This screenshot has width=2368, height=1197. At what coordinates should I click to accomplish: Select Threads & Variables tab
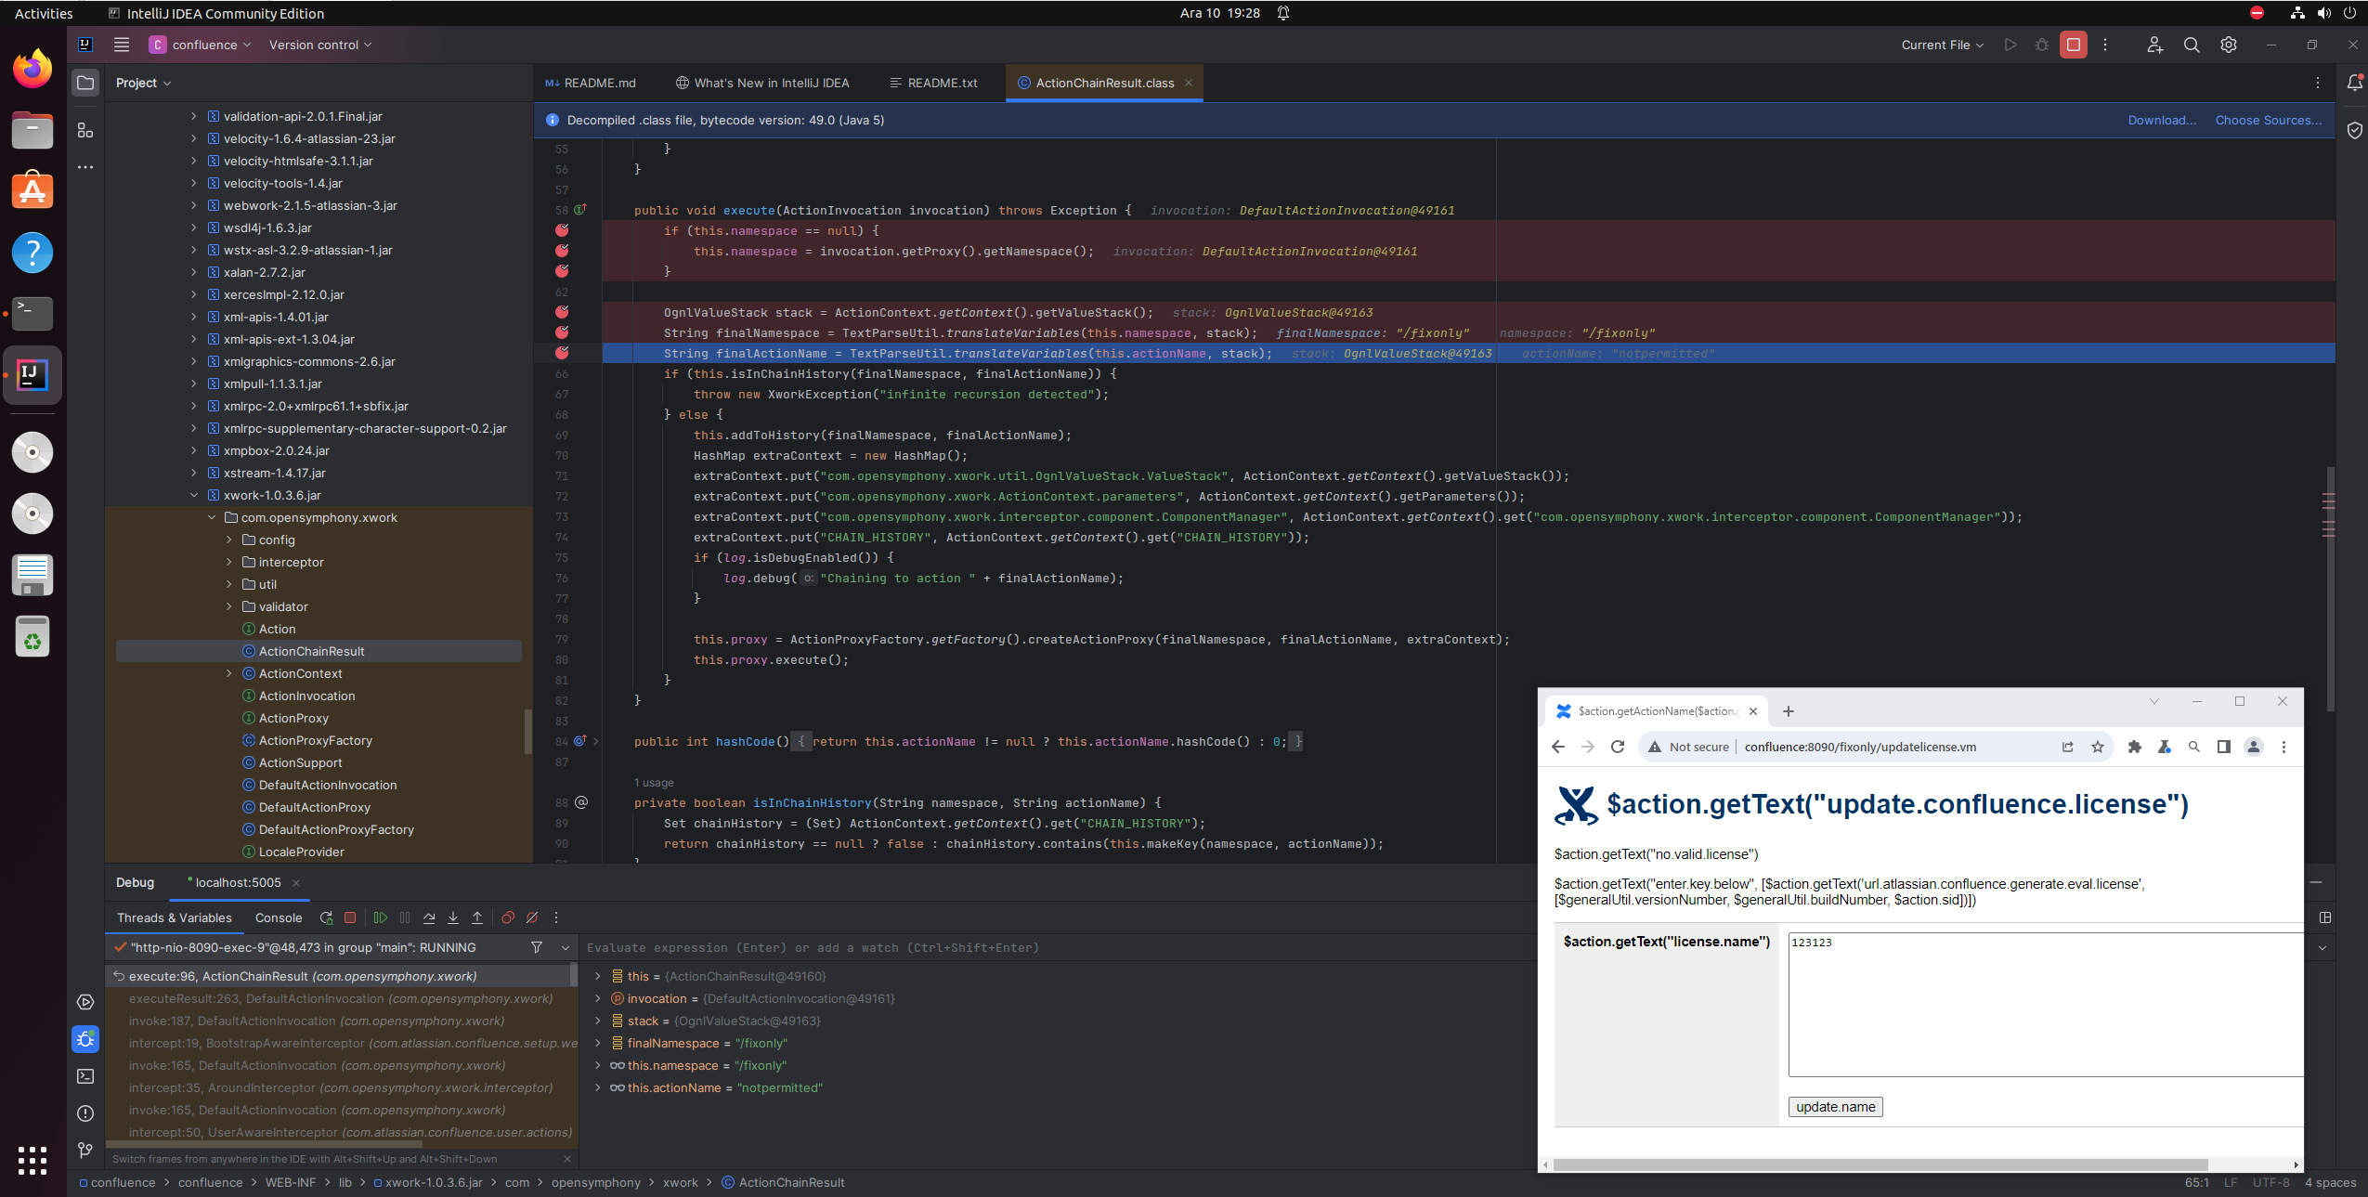point(175,917)
